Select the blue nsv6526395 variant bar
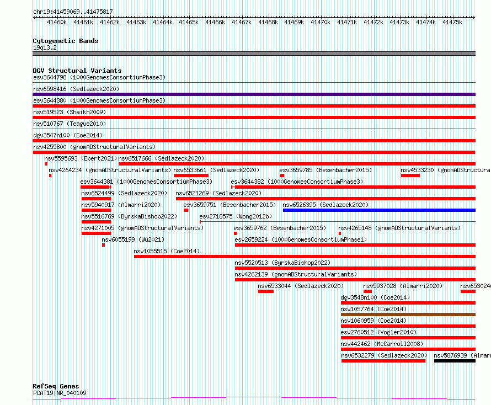Image resolution: width=491 pixels, height=405 pixels. tap(379, 210)
